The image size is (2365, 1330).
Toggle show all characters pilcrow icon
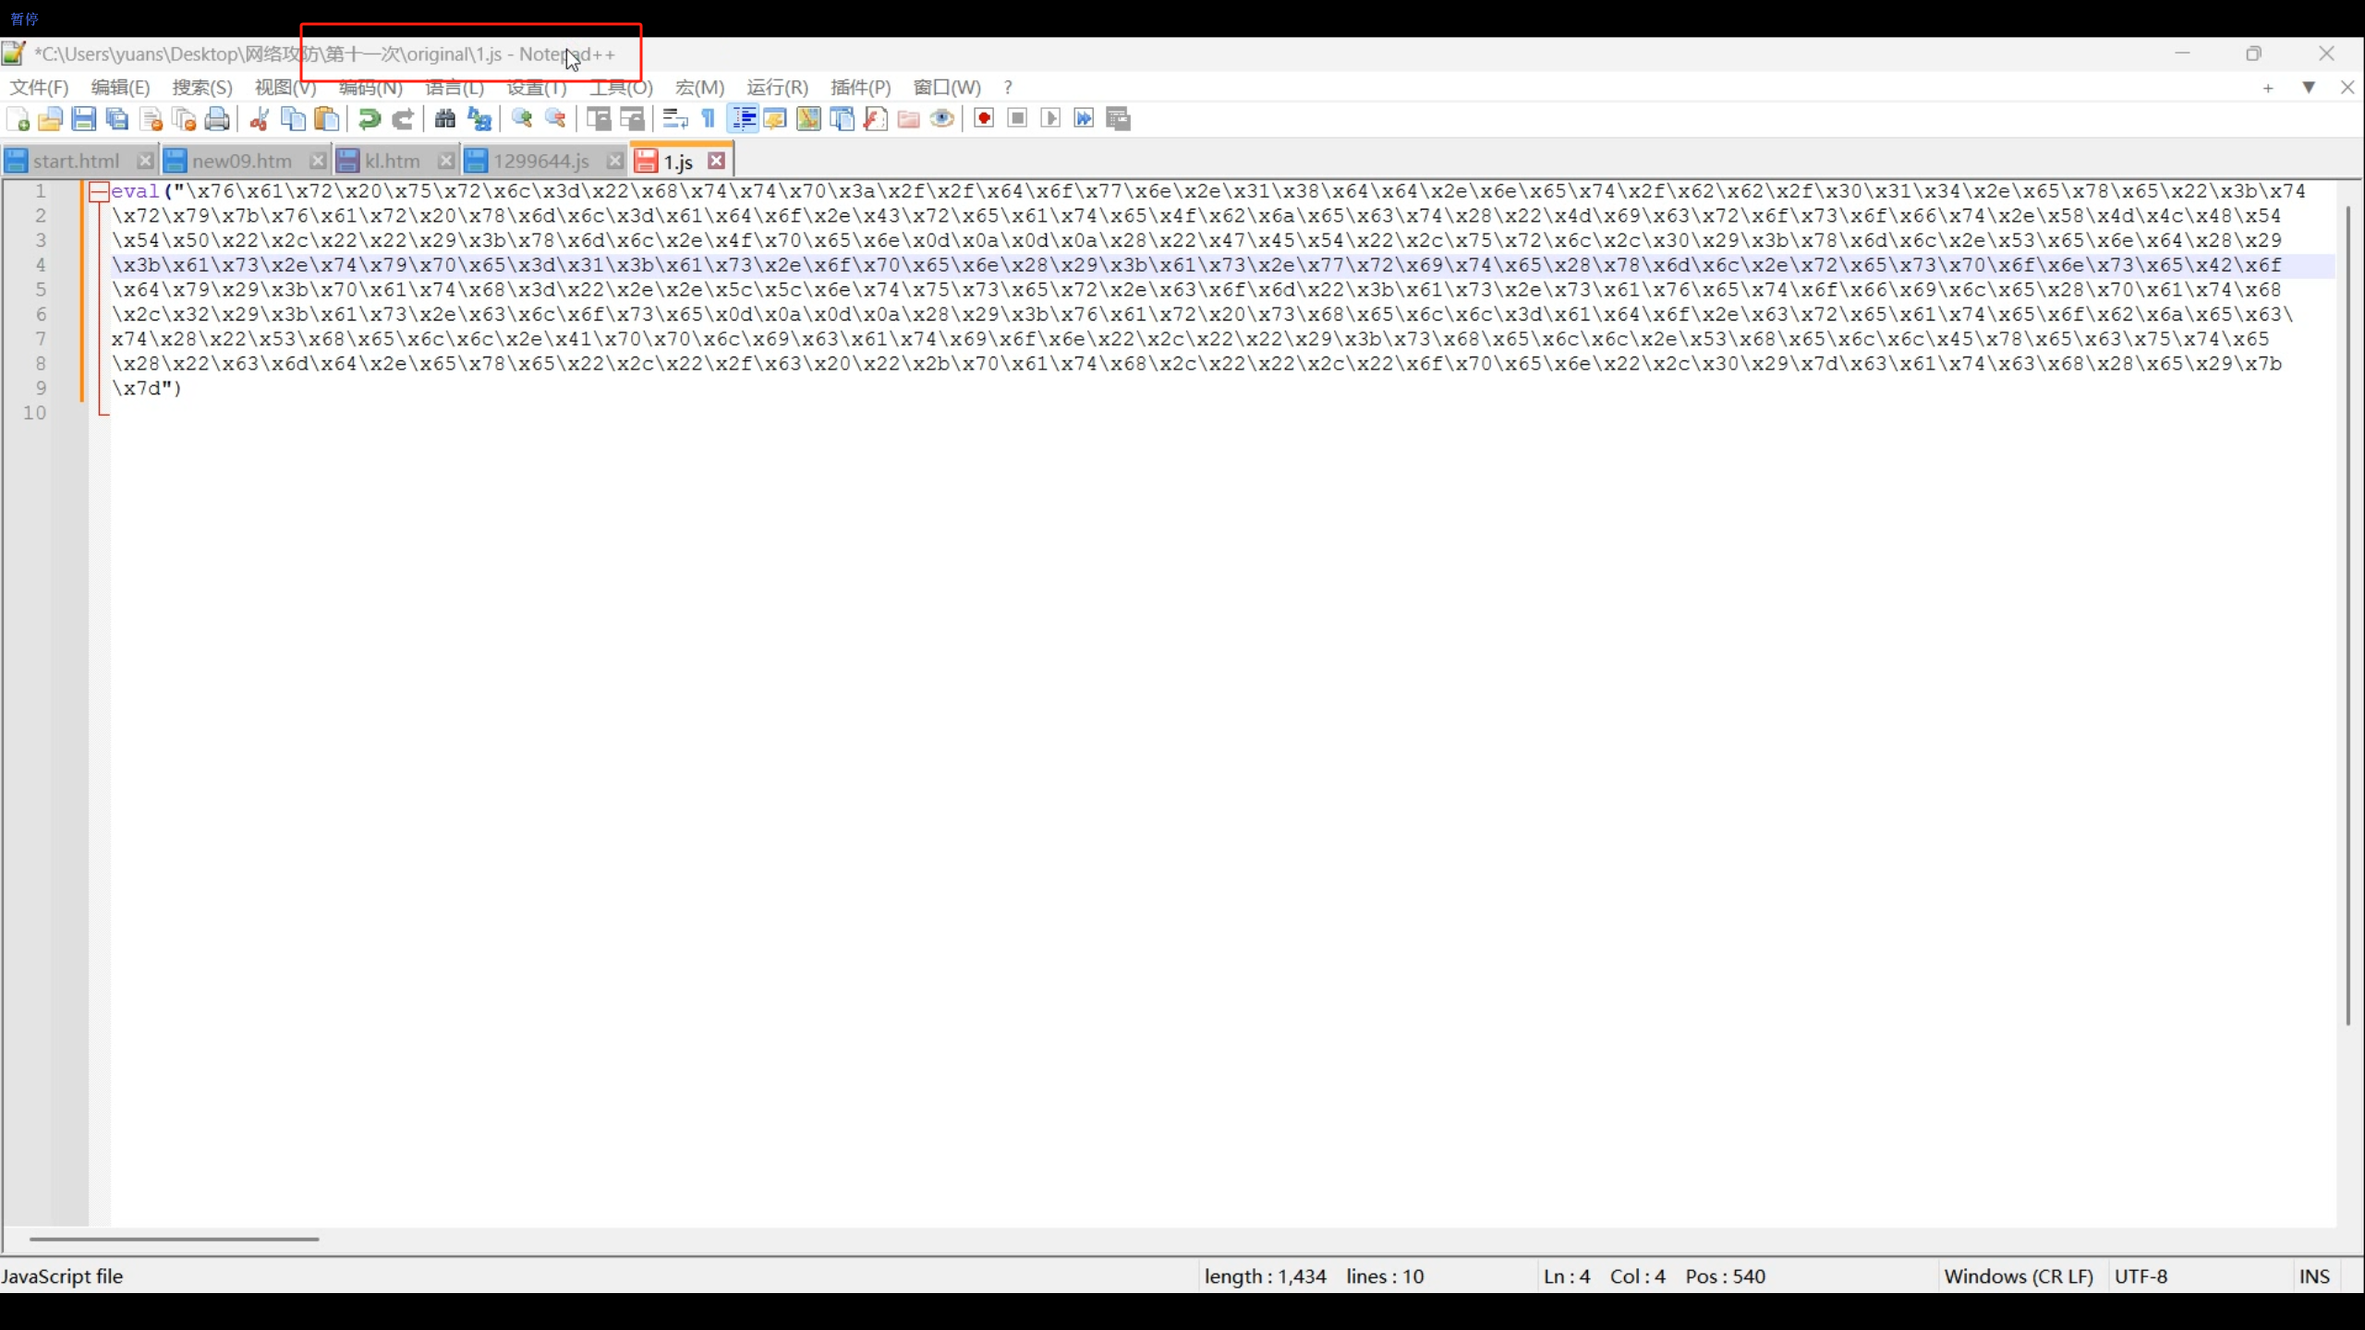click(709, 118)
